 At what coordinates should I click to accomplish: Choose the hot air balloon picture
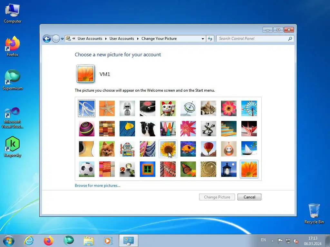click(x=209, y=149)
